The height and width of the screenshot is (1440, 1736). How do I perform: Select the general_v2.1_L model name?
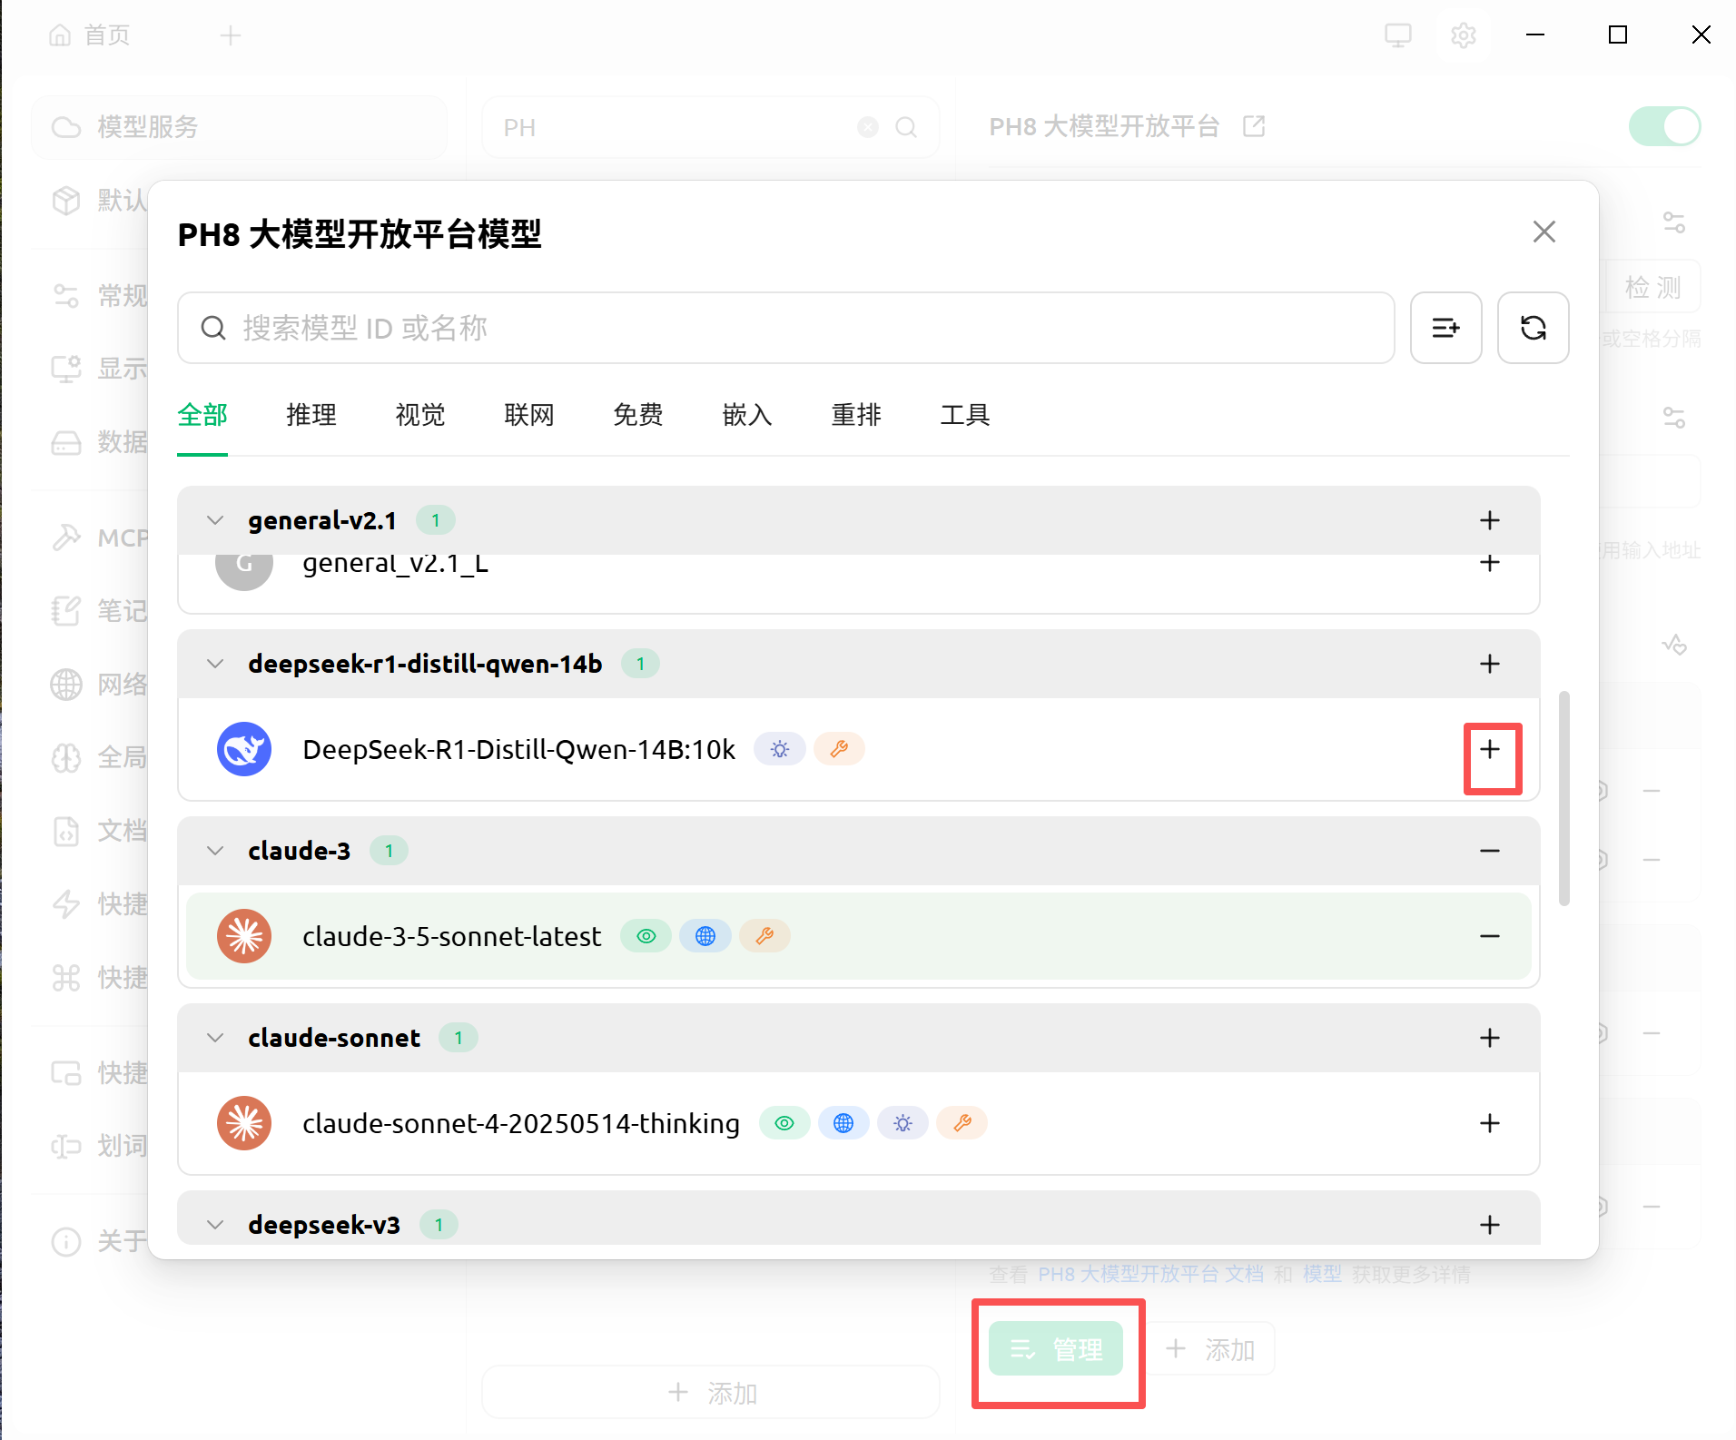point(395,565)
